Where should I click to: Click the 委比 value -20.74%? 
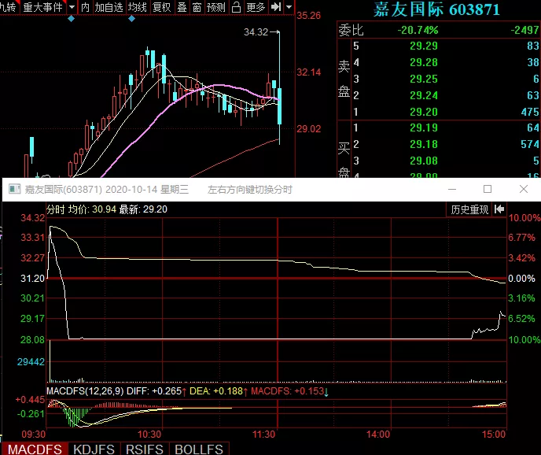(x=418, y=30)
